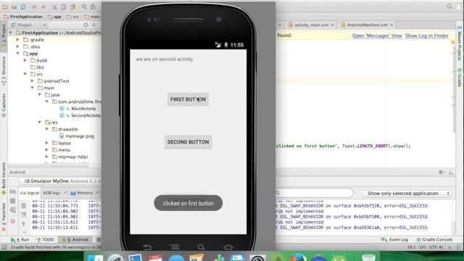The width and height of the screenshot is (464, 261).
Task: Click the Open 'Messages' View link
Action: [377, 36]
